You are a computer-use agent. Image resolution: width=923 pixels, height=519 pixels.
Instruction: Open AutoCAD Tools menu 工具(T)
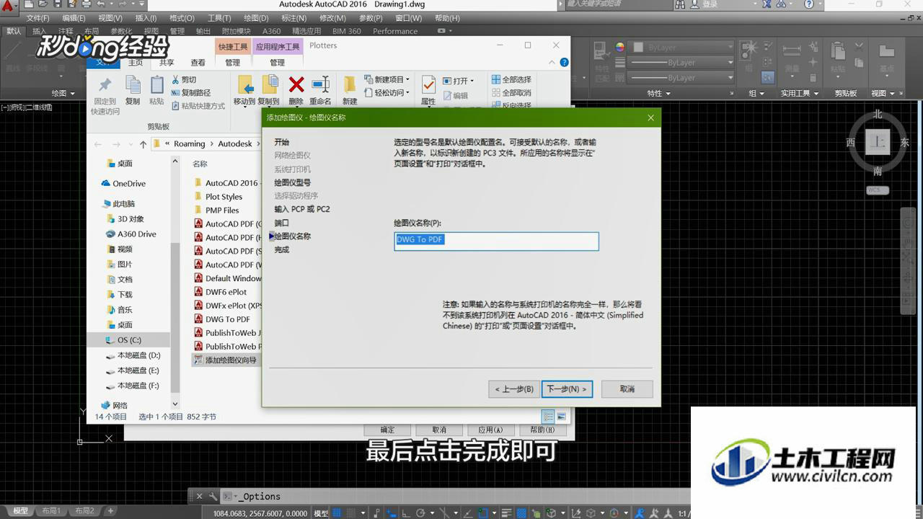click(219, 18)
